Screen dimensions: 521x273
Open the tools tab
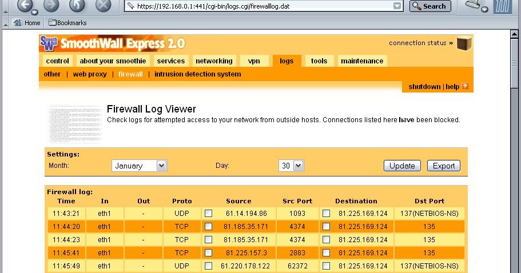coord(319,61)
